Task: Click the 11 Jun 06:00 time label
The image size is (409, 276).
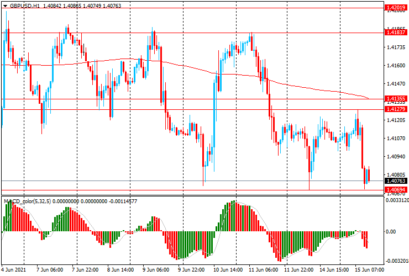Action: (264, 269)
